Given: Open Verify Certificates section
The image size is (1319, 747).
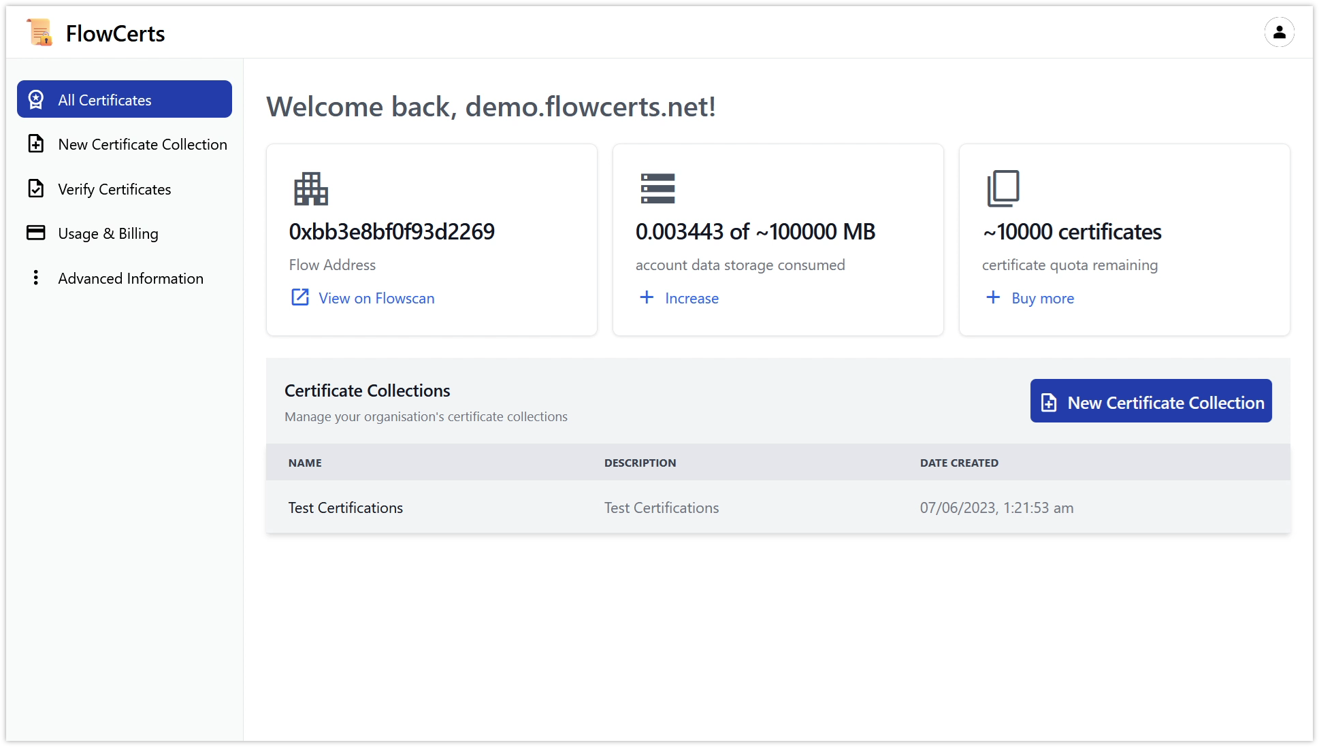Looking at the screenshot, I should click(x=114, y=189).
